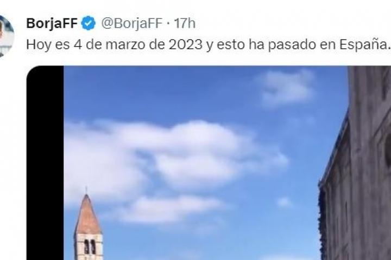Click the tiny cloud beside the stone building
Viewport: 391px width, 260px height.
(284, 202)
